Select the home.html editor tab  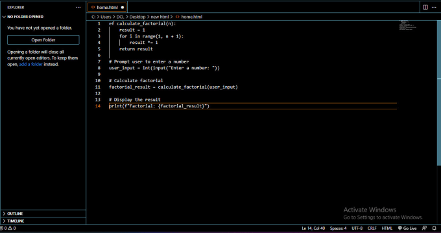click(107, 8)
